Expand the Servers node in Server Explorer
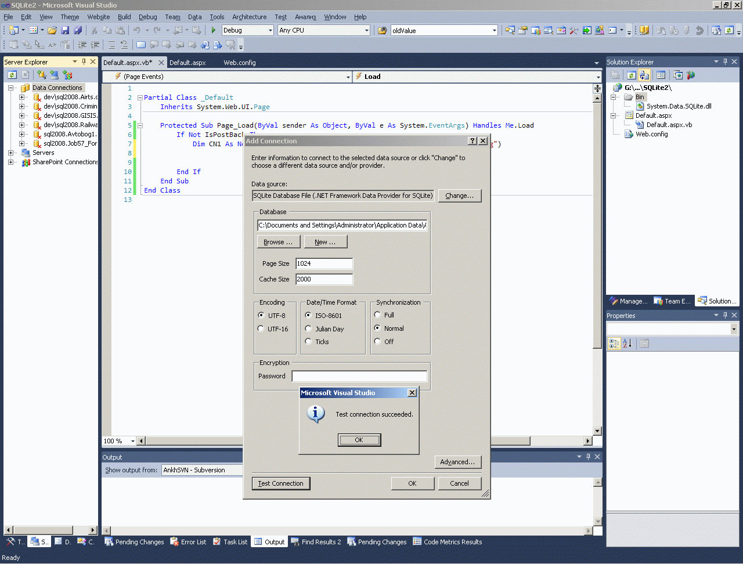Image resolution: width=743 pixels, height=564 pixels. pos(10,153)
